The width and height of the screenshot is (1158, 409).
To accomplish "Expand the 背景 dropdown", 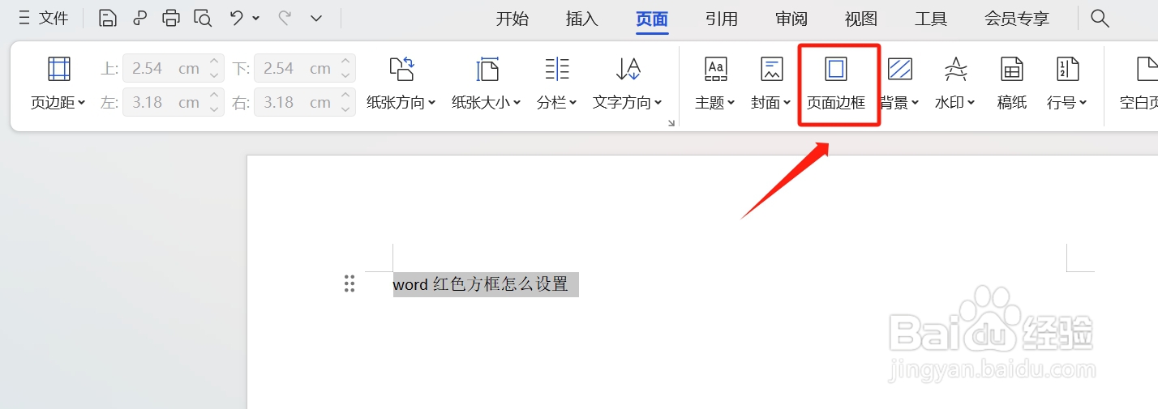I will (916, 103).
